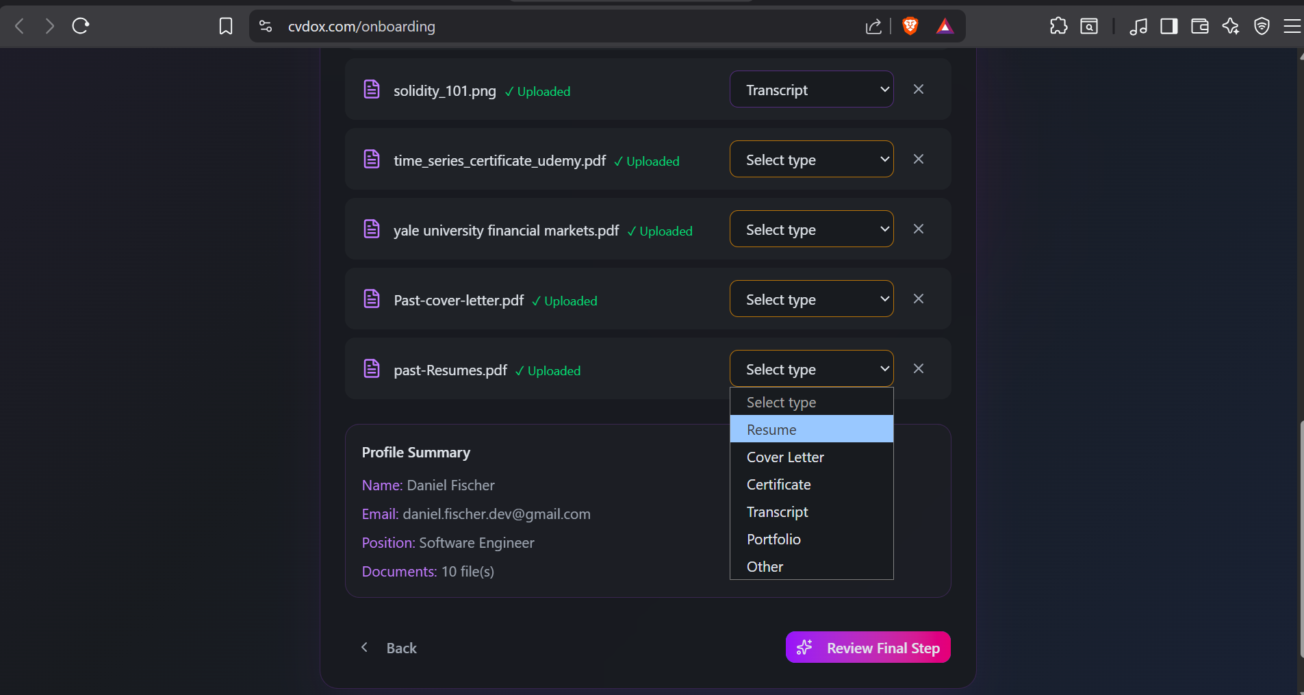Remove solidity_101.png with its X
Viewport: 1304px width, 695px height.
coord(919,89)
